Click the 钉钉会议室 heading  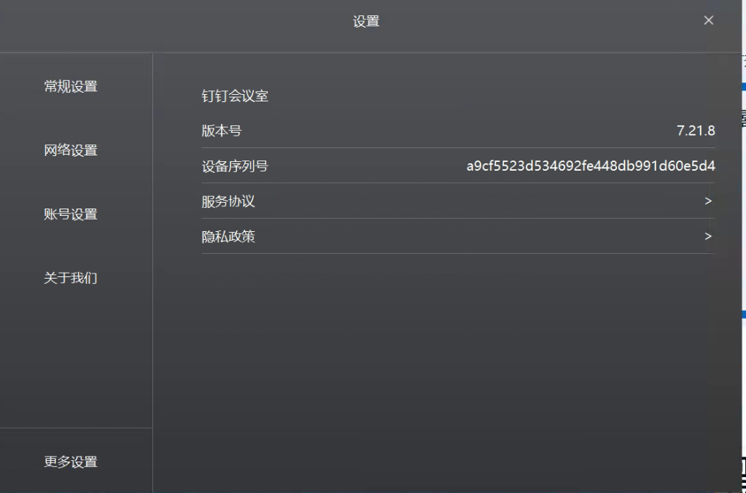click(x=235, y=96)
